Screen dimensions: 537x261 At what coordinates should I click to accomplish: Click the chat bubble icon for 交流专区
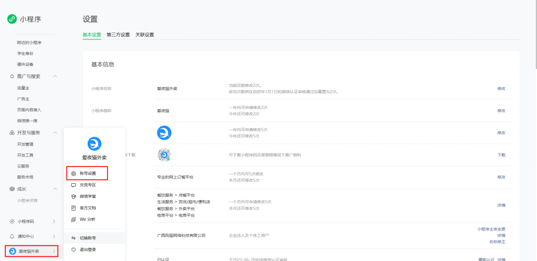click(x=73, y=185)
